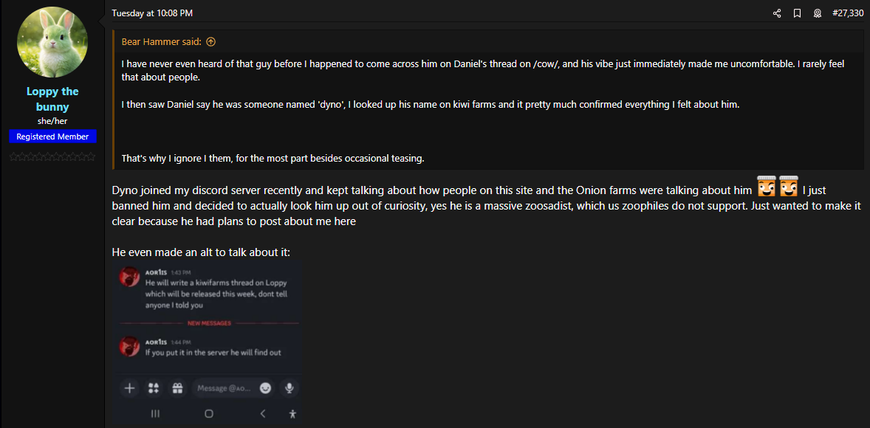Bookmark this post

tap(797, 13)
